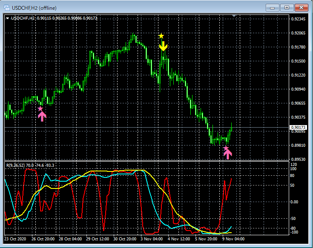Click the 0.89530 price scale label
313x248 pixels.
[298, 159]
